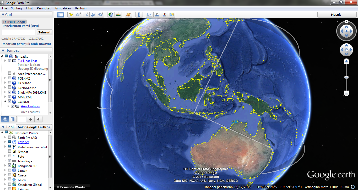
Task: Enable the Foto layer checkbox
Action: (10, 156)
